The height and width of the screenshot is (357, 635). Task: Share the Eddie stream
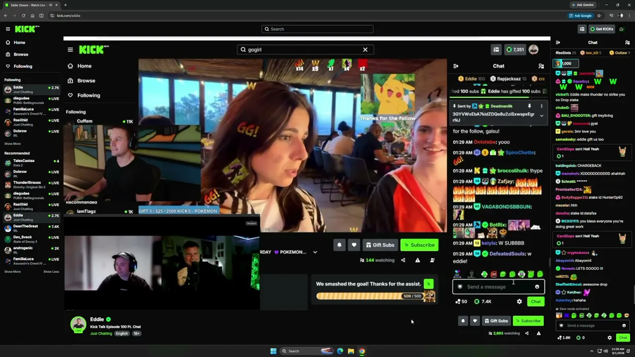527,333
